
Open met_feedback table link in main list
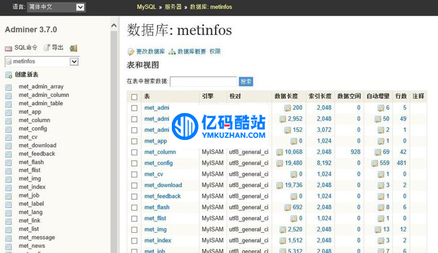pos(162,196)
